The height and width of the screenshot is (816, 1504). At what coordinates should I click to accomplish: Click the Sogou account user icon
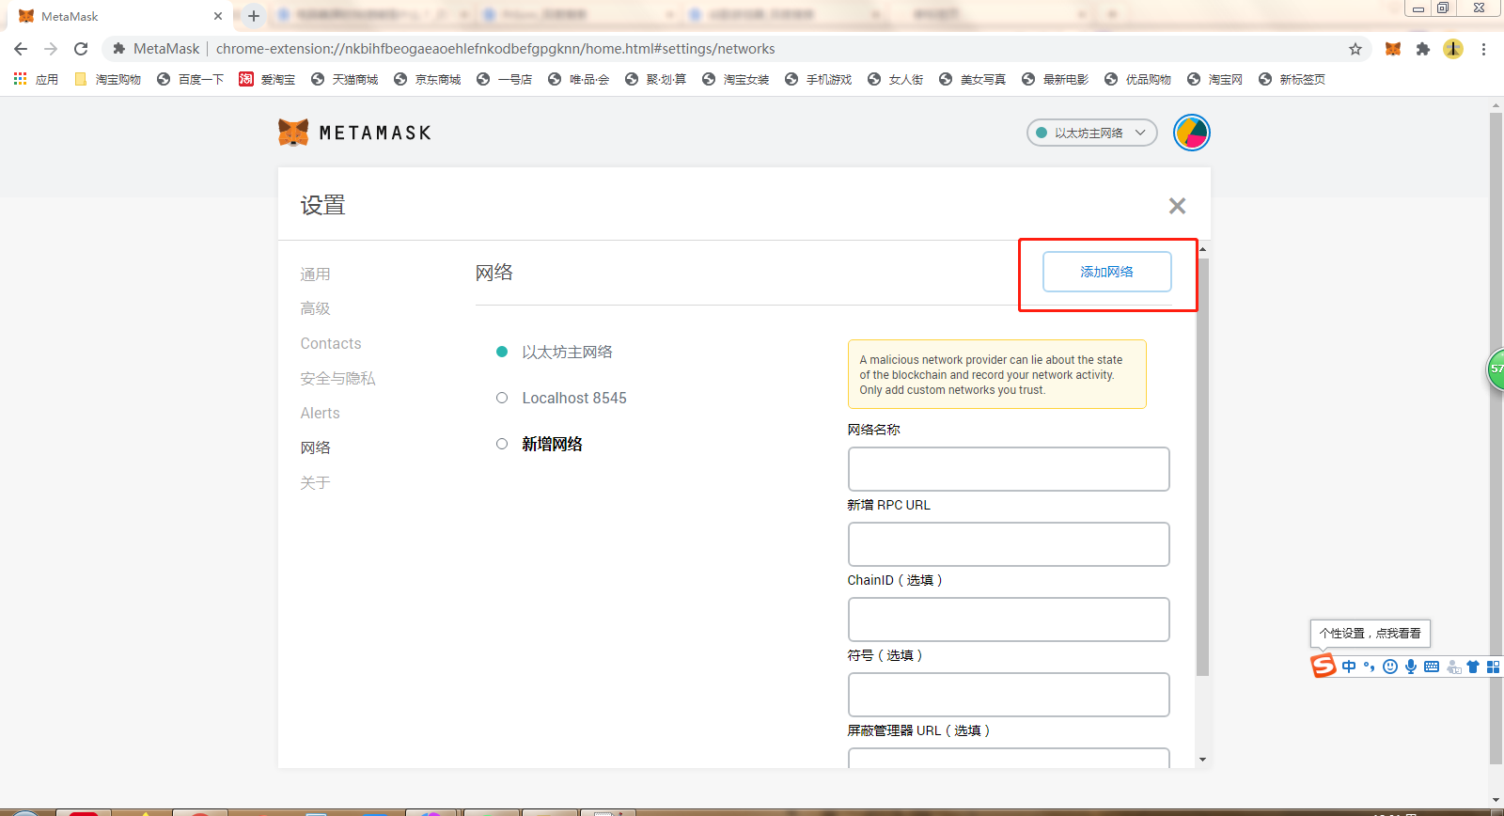tap(1453, 667)
